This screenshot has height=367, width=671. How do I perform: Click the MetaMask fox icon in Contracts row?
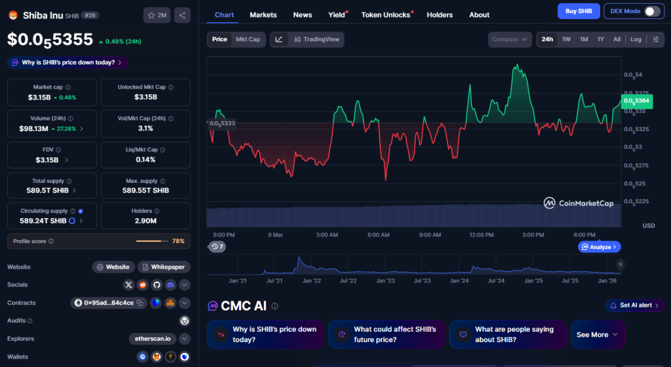pyautogui.click(x=170, y=303)
